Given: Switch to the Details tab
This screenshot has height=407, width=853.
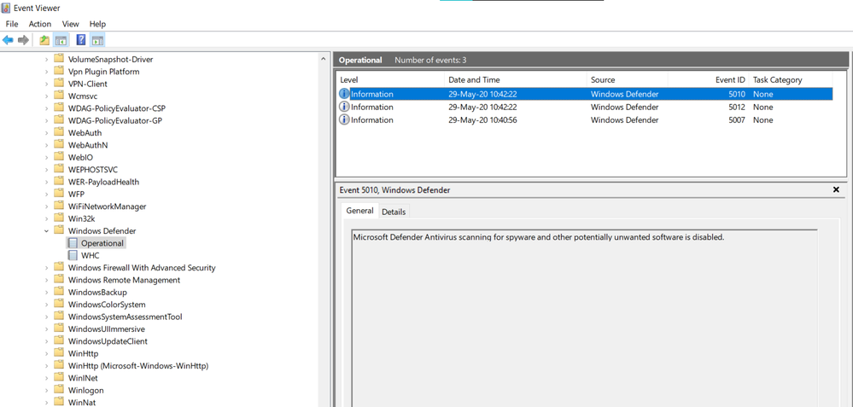Looking at the screenshot, I should [394, 212].
